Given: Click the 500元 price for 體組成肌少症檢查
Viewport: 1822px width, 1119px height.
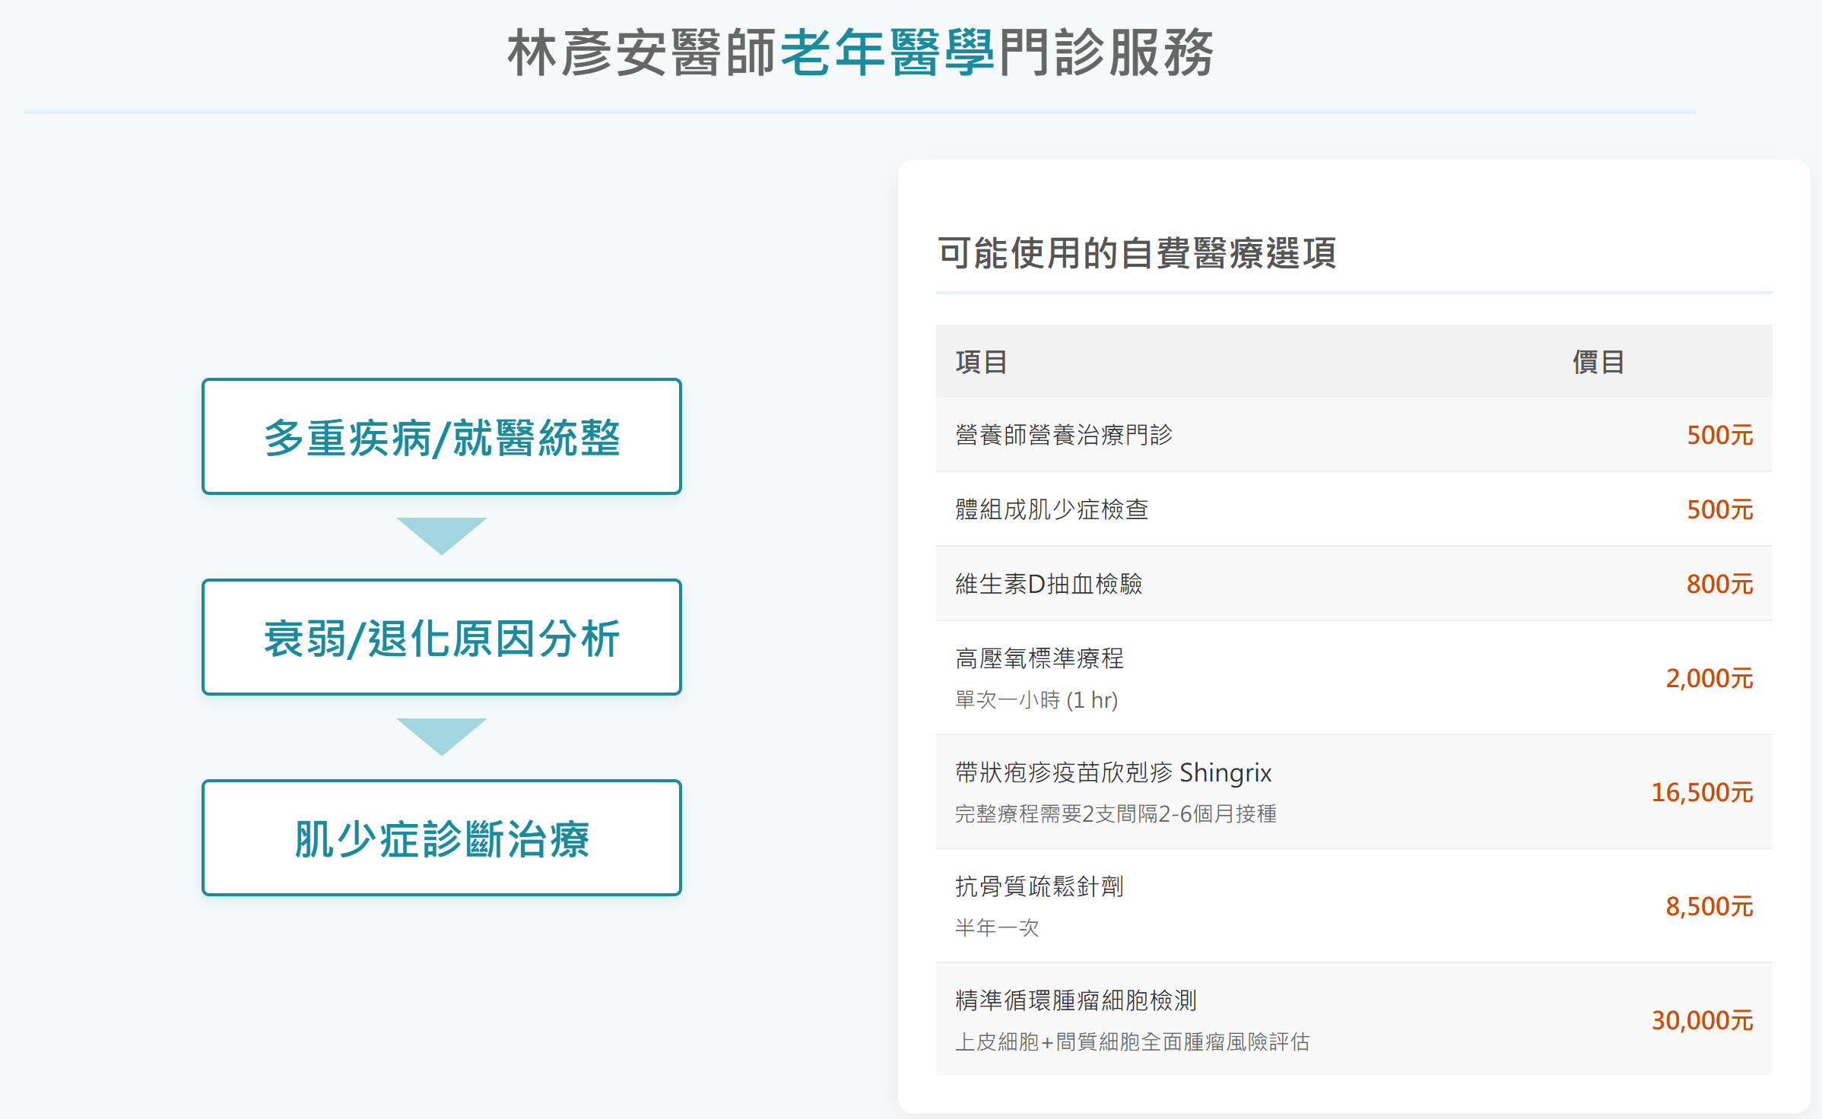Looking at the screenshot, I should coord(1720,509).
